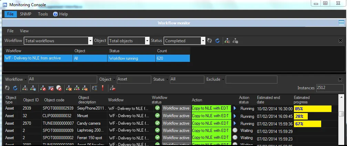Click the hamburger menu icon in Workflow monitor header
Screen dimensions: 347x146
point(341,23)
